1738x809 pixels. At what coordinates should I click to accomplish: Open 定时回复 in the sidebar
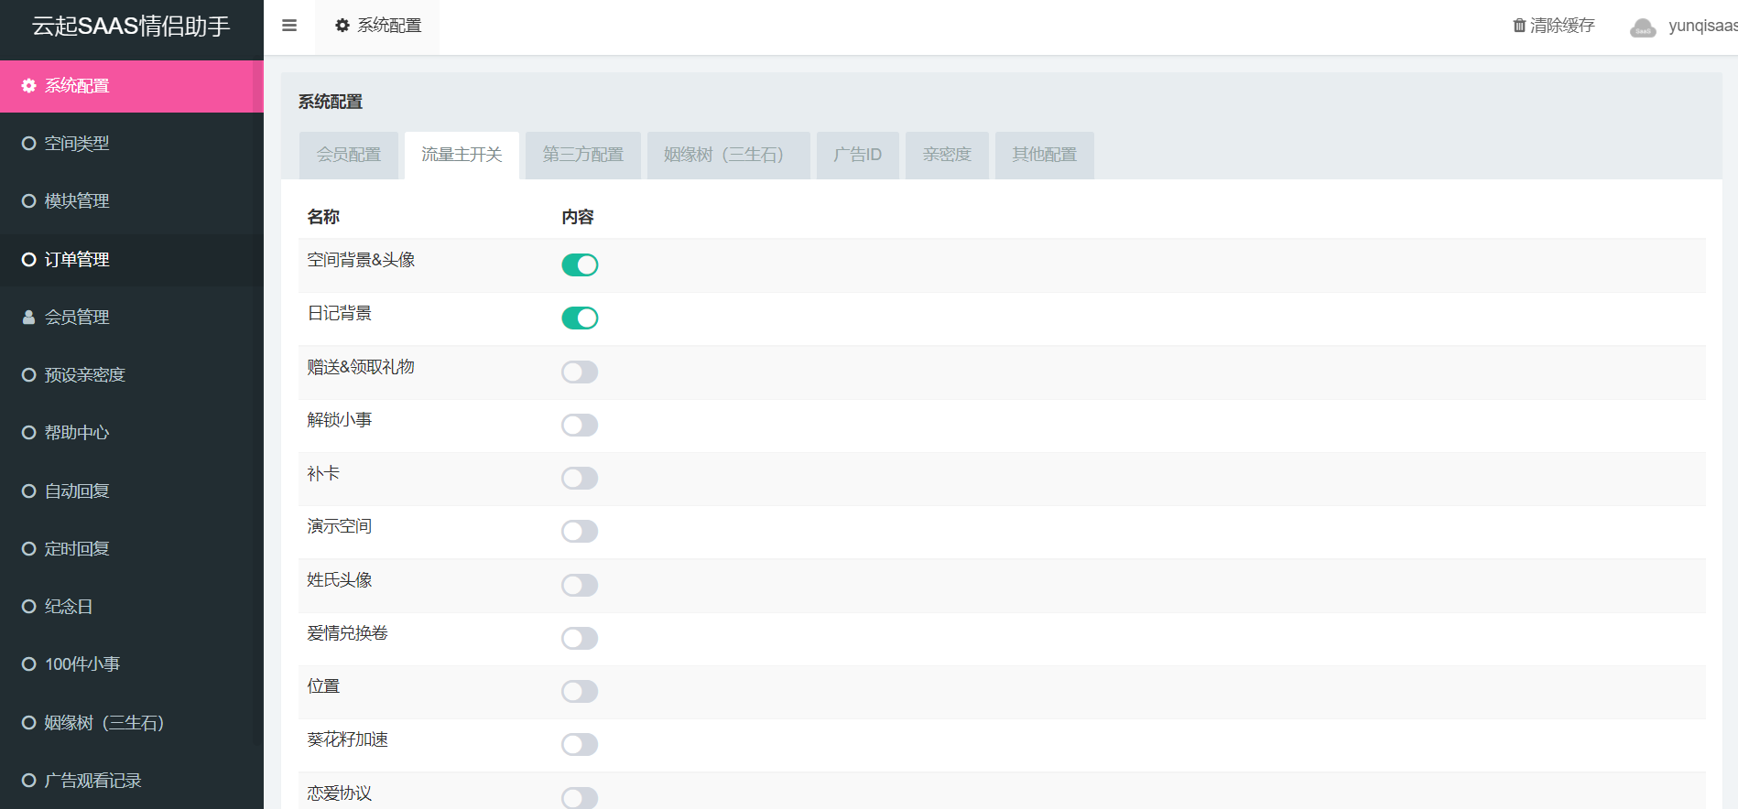click(132, 548)
